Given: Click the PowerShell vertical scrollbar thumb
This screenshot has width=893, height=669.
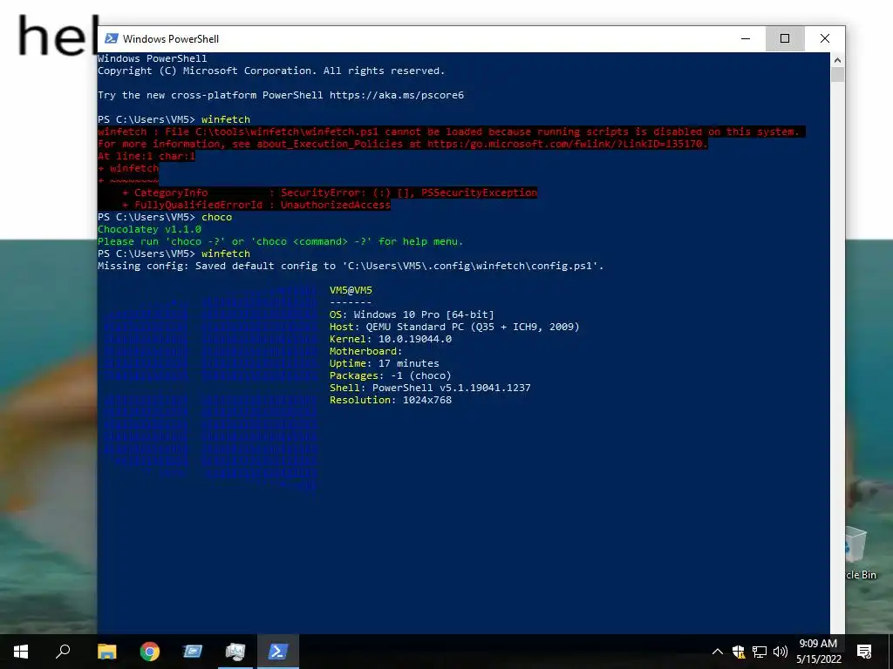Looking at the screenshot, I should click(837, 75).
